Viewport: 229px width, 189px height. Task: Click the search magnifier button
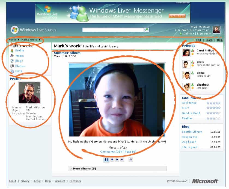click(147, 30)
